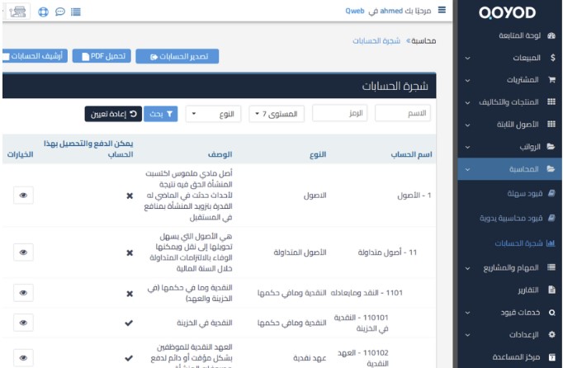Viewport: 563px width, 368px height.
Task: Open the chat bubble messages icon
Action: 60,12
